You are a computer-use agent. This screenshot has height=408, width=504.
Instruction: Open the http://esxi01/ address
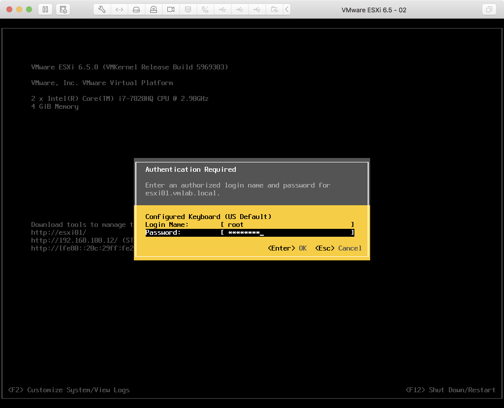click(59, 232)
